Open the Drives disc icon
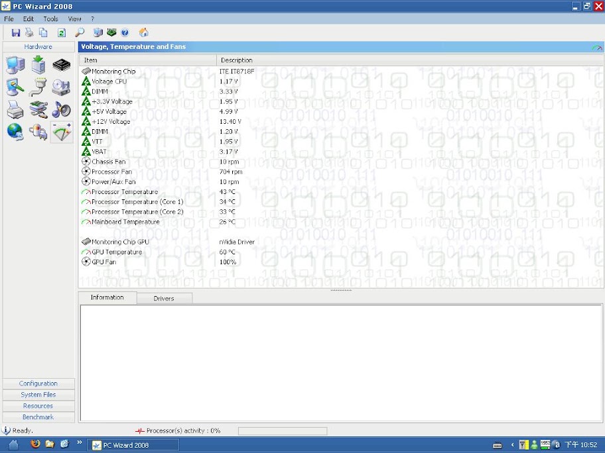Screen dimensions: 605x453 click(x=61, y=87)
